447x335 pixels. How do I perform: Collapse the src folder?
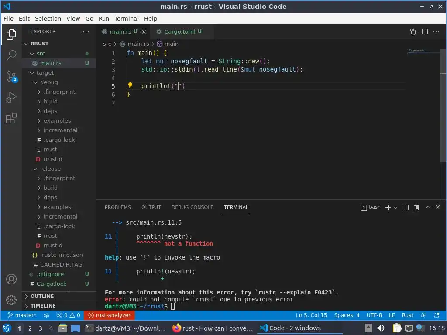click(41, 54)
